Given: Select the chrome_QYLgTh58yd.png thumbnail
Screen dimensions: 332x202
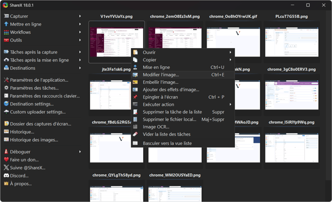Looking at the screenshot, I should pos(116,194).
